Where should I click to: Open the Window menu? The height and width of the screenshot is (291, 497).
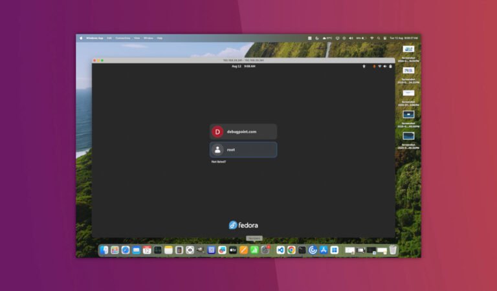pos(148,38)
